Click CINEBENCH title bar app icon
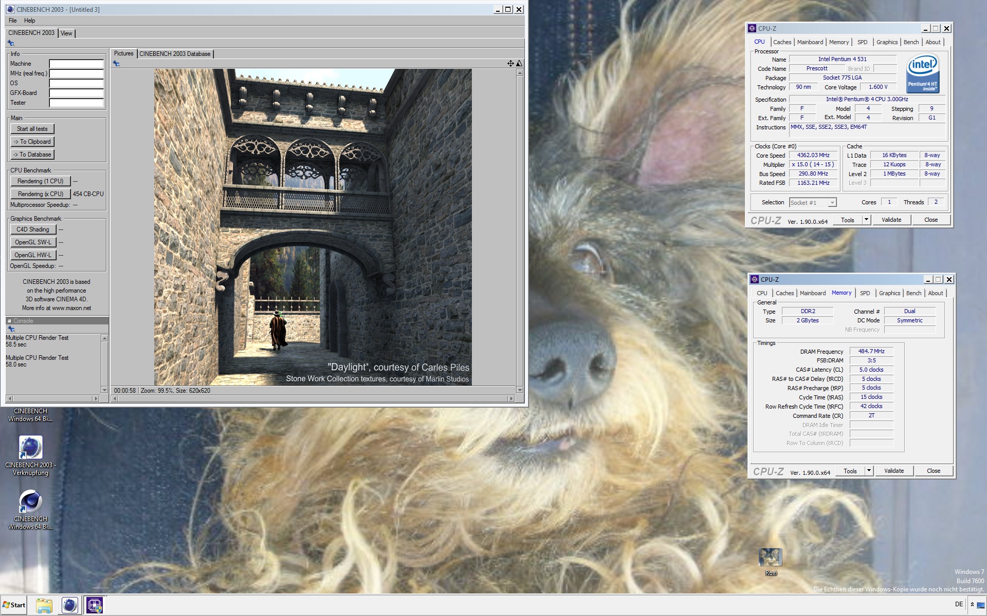This screenshot has width=987, height=616. tap(10, 9)
